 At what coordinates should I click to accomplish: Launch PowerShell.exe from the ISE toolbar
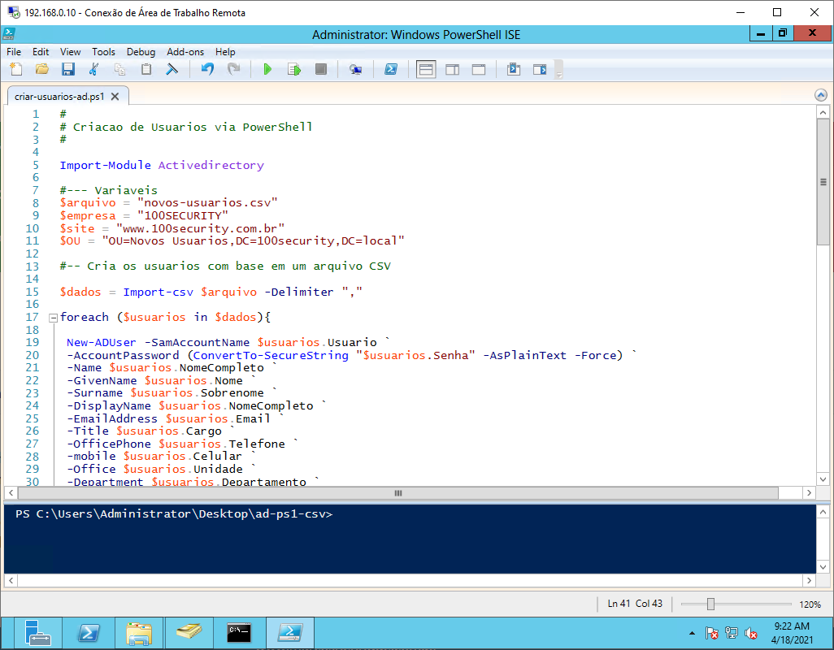click(x=391, y=69)
